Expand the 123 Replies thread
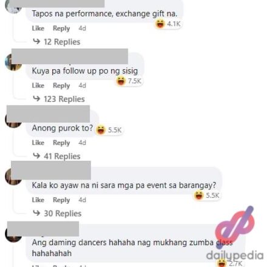 tap(59, 99)
